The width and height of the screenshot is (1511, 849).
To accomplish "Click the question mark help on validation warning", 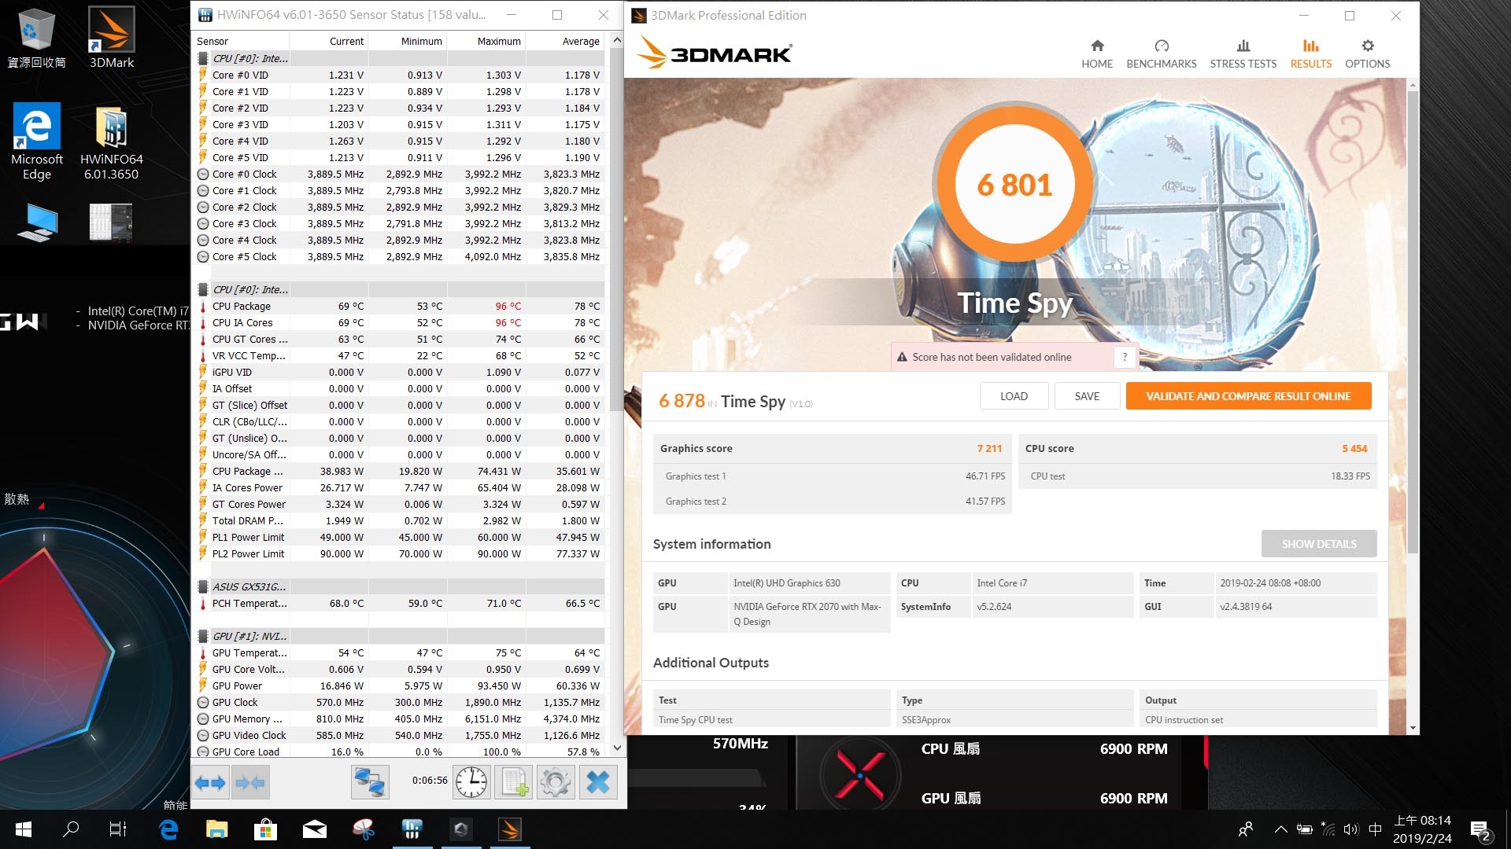I will tap(1125, 357).
